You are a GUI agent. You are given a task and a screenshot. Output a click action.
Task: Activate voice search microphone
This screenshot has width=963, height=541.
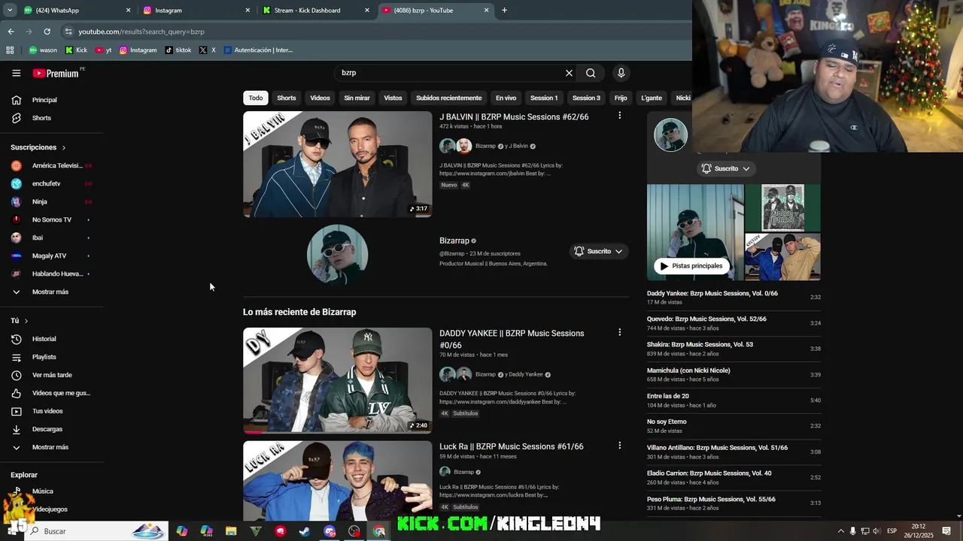[x=621, y=73]
